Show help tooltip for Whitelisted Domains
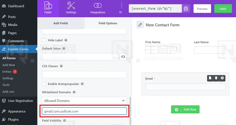 74,92
